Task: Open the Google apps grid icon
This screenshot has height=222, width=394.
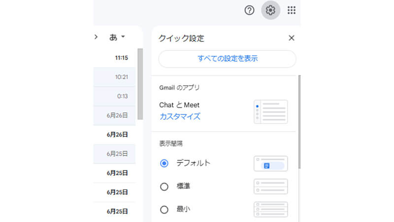Action: pyautogui.click(x=292, y=10)
